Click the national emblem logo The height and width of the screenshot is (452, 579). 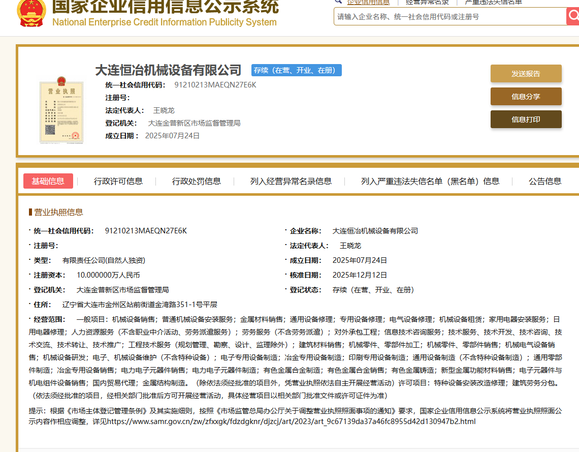tap(31, 13)
